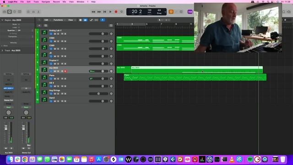Viewport: 293px width, 165px height.
Task: Click the ARP 2600 V instrument slot button
Action: 8,88
